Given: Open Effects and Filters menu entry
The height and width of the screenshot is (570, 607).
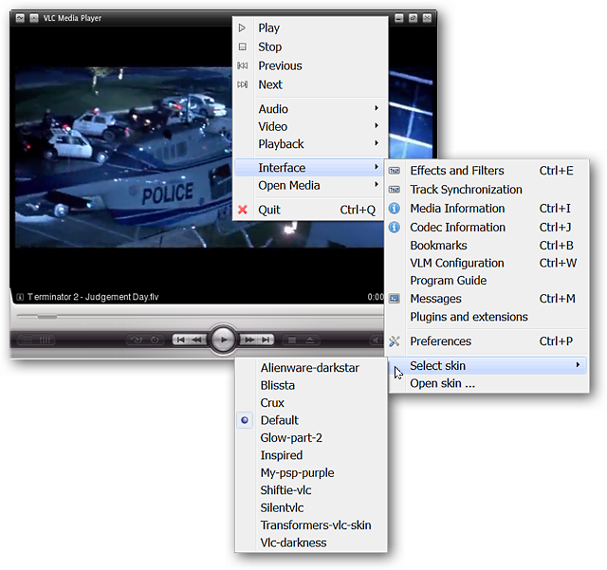Looking at the screenshot, I should click(457, 171).
